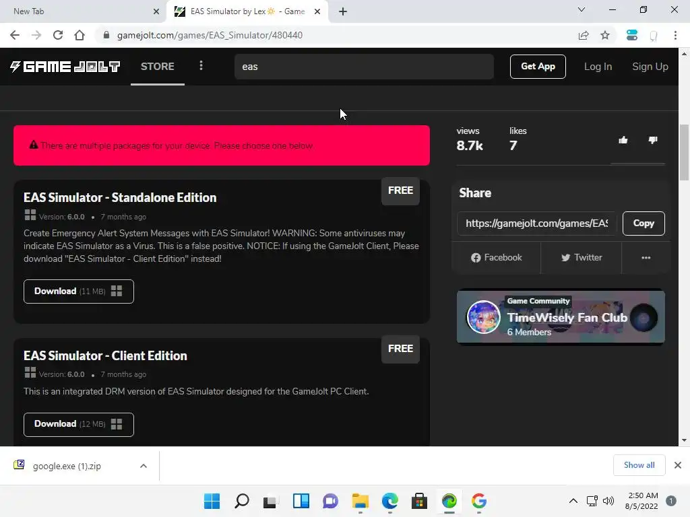Click the page vertical scrollbar thumb

684,153
